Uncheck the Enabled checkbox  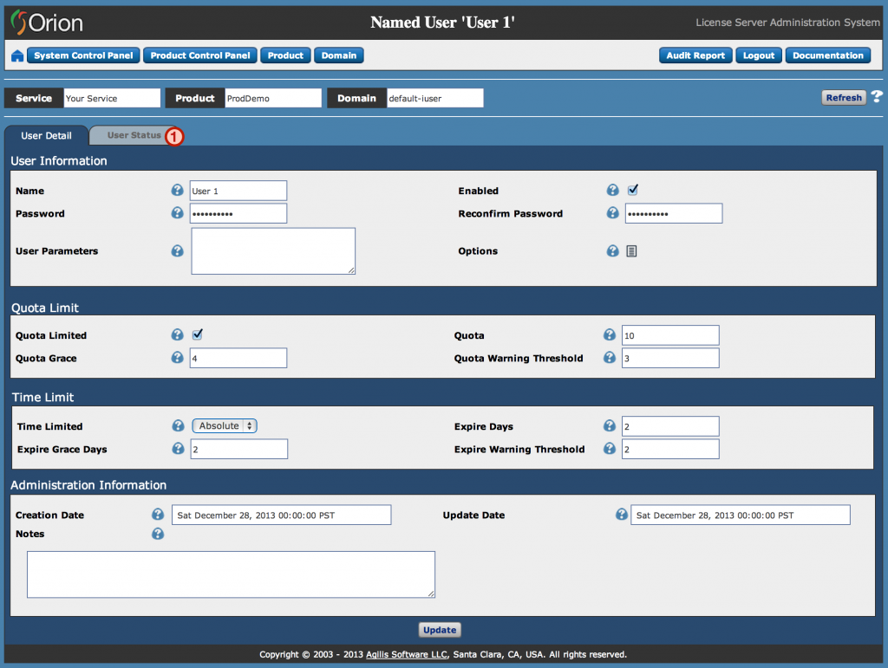[632, 190]
